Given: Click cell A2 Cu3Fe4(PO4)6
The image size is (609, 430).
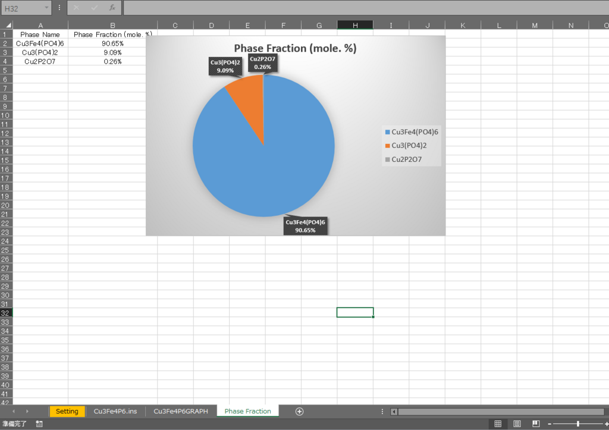Looking at the screenshot, I should click(x=40, y=43).
